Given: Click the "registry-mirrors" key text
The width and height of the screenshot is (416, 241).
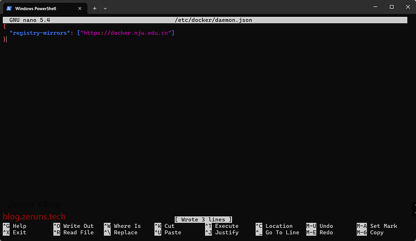Looking at the screenshot, I should click(40, 33).
